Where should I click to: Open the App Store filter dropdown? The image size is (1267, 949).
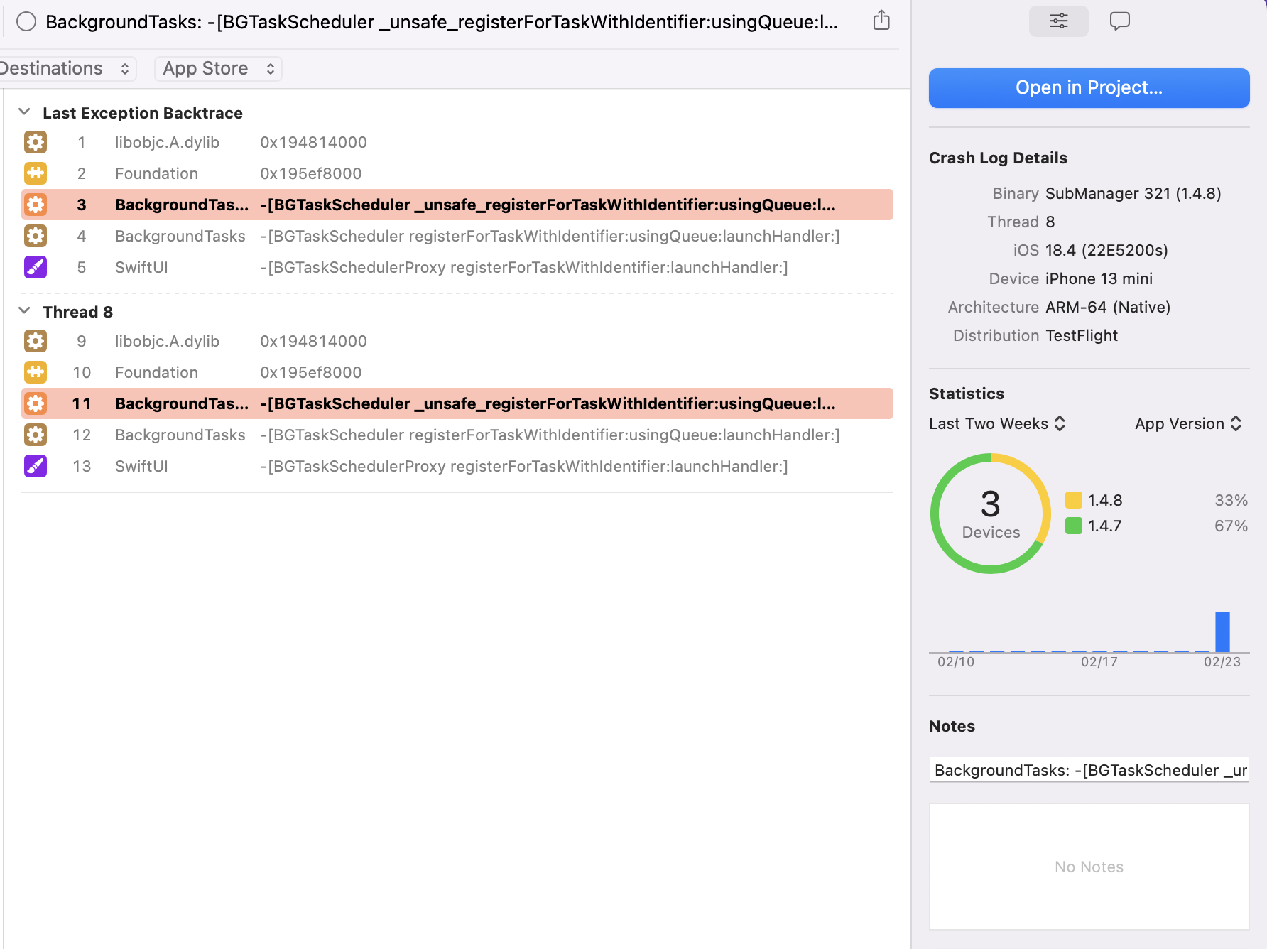pos(218,69)
